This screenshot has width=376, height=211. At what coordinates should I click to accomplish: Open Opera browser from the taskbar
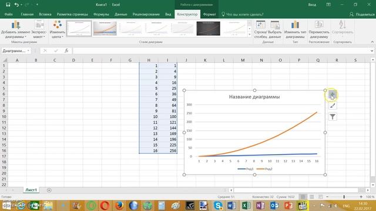coord(105,206)
